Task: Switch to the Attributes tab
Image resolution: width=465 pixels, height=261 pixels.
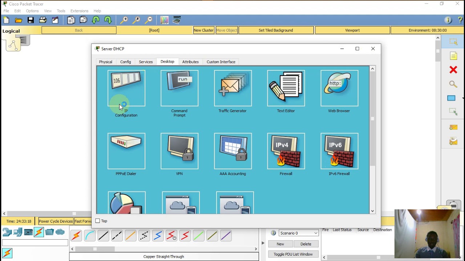Action: pyautogui.click(x=190, y=62)
